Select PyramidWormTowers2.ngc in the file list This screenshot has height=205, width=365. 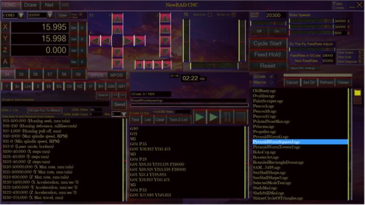point(277,147)
